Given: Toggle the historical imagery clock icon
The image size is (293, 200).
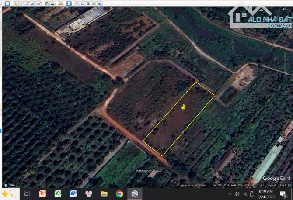Looking at the screenshot, I should [x=47, y=3].
